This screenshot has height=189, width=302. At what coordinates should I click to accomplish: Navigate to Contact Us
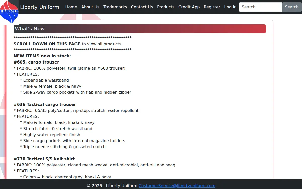(142, 7)
